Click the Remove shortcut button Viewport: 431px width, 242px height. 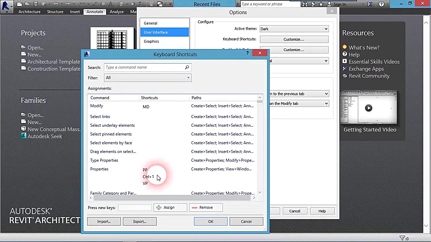click(206, 208)
